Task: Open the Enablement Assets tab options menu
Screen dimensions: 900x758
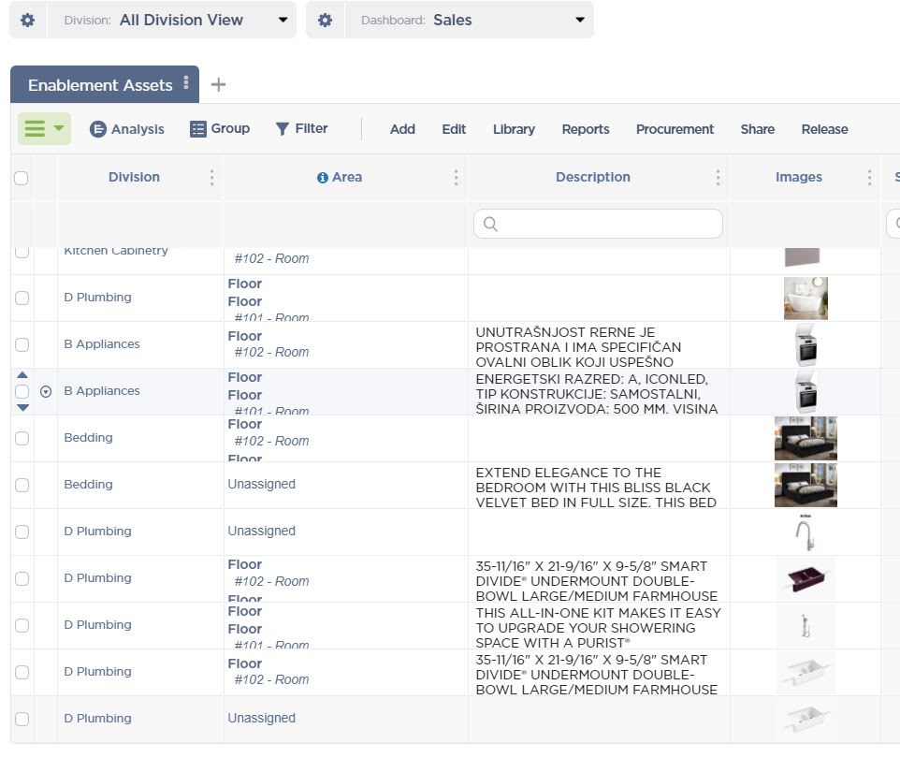Action: pos(186,83)
